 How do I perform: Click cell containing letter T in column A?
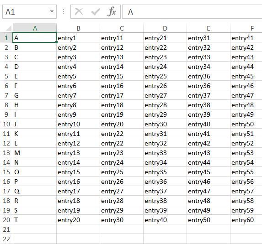(35, 219)
